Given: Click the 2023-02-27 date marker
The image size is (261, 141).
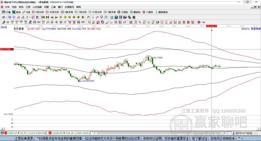Looking at the screenshot, I should 211,26.
